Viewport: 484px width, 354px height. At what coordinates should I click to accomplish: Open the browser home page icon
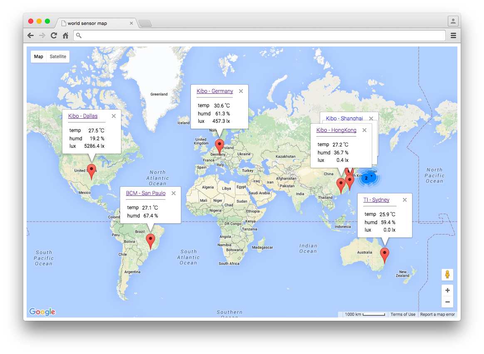click(x=65, y=35)
